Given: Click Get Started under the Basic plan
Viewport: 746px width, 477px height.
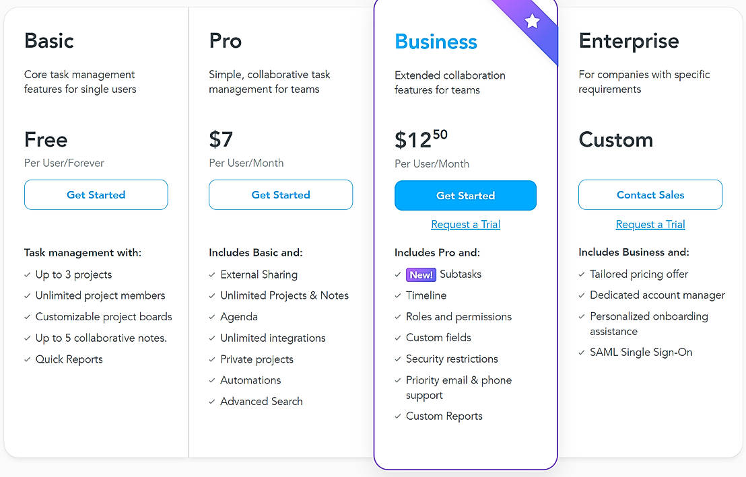Looking at the screenshot, I should 96,195.
